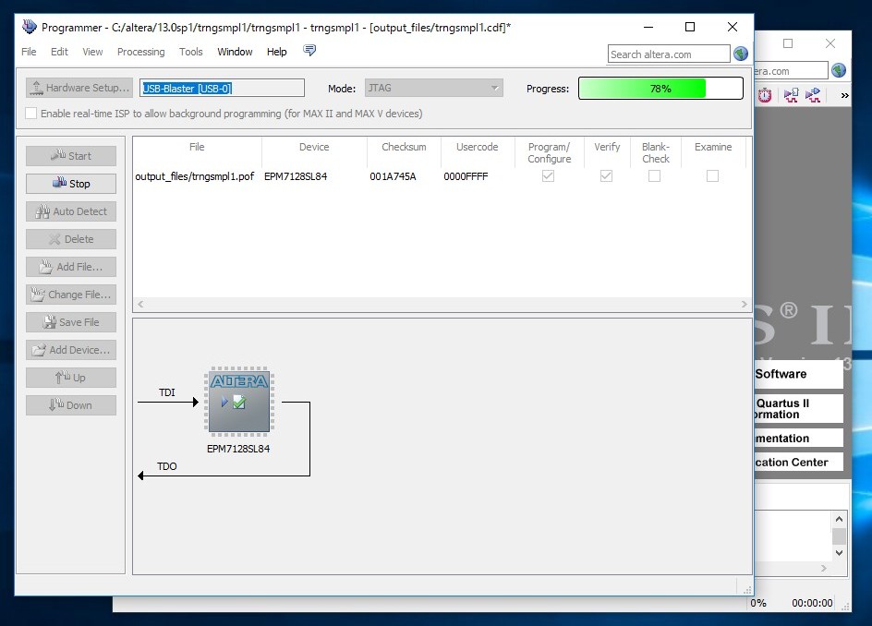Click the Quartus II Information link in Quartus window
The height and width of the screenshot is (626, 872).
point(799,409)
